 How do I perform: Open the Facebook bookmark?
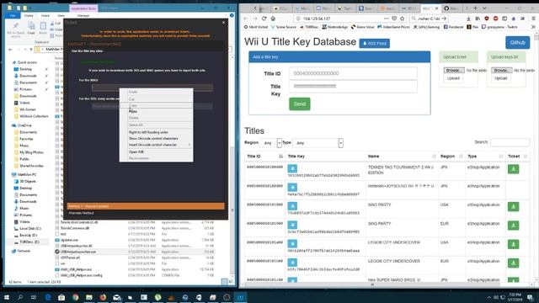(453, 27)
